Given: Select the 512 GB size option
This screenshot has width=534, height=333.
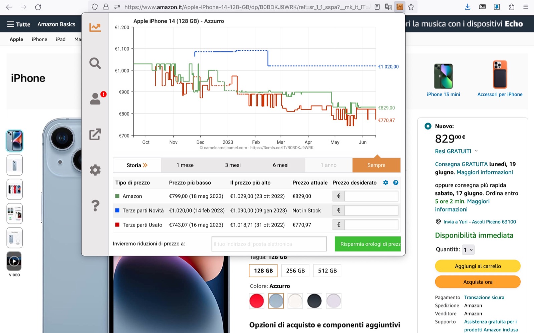Looking at the screenshot, I should [x=327, y=271].
